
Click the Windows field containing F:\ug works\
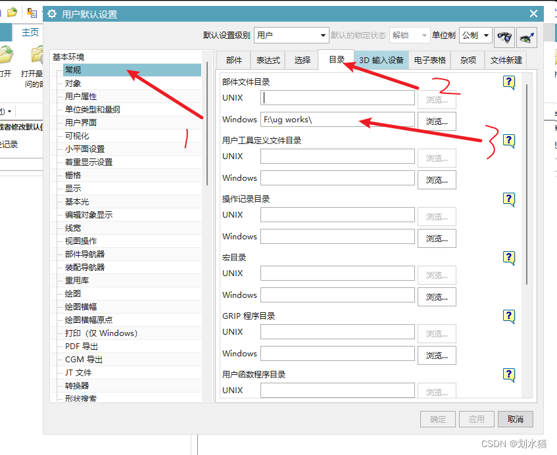(x=337, y=120)
